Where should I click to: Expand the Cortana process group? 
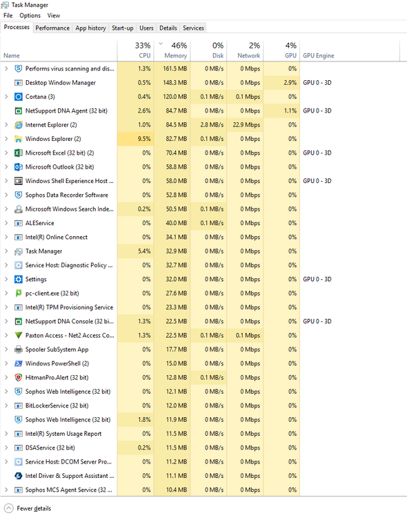[x=6, y=97]
